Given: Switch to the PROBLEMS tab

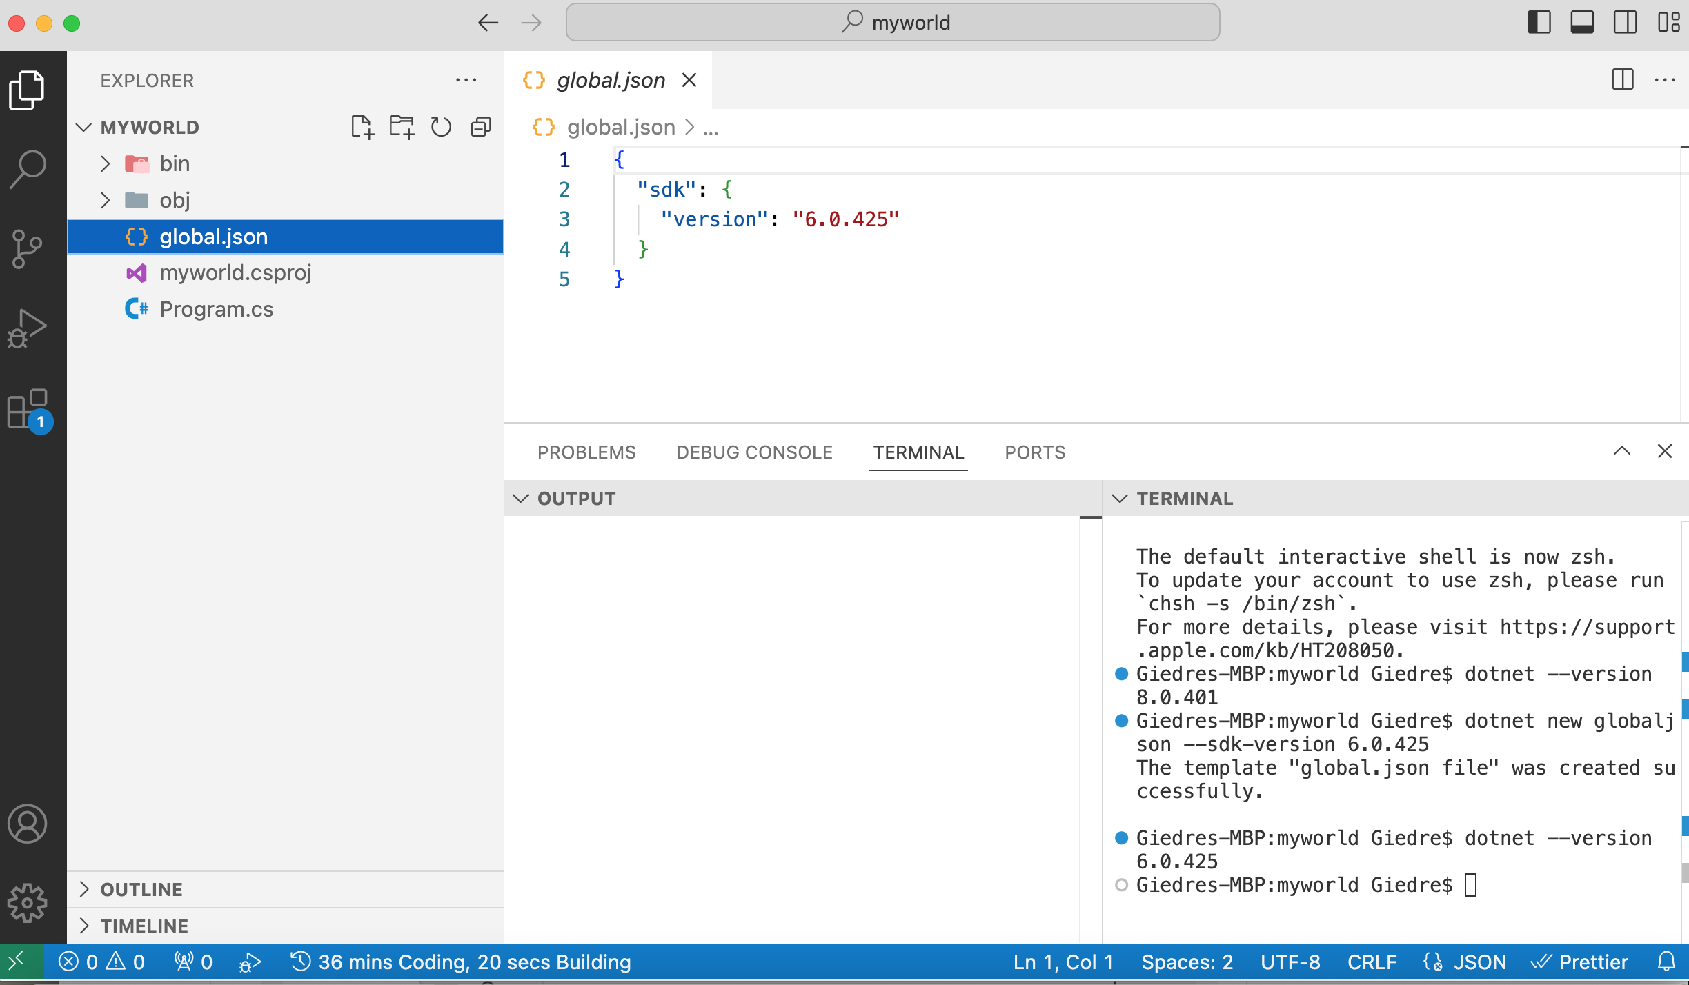Looking at the screenshot, I should coord(586,452).
